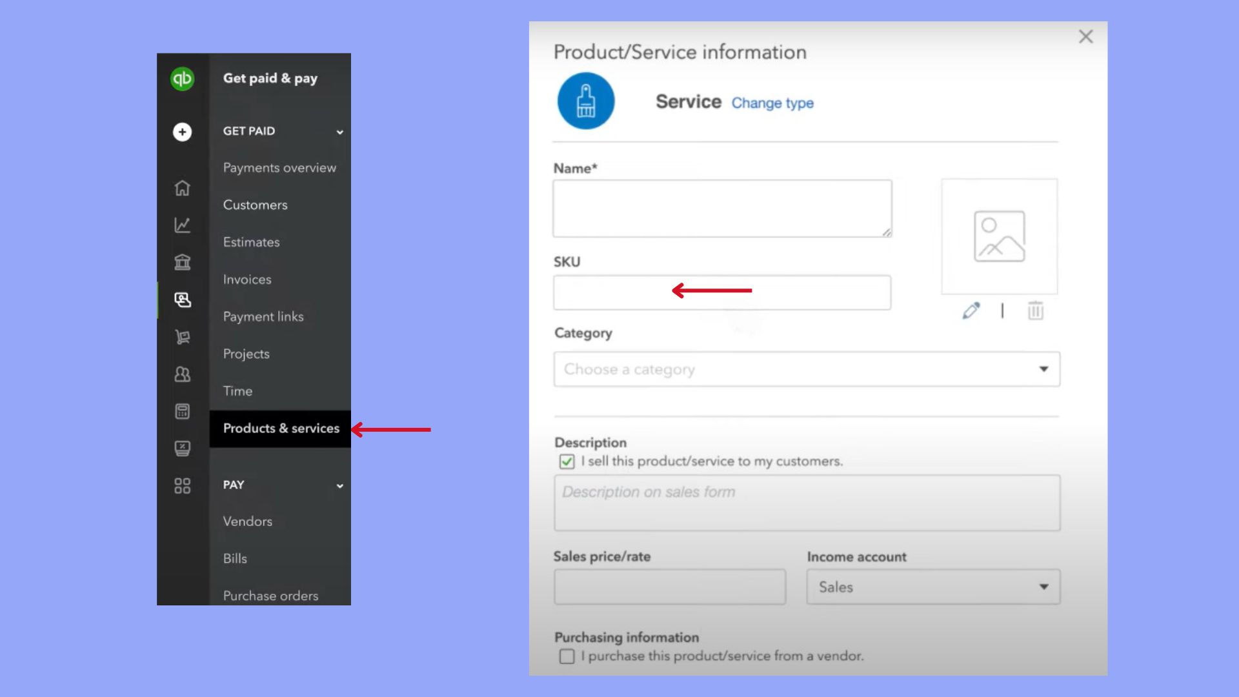The height and width of the screenshot is (697, 1239).
Task: Click the product image placeholder thumbnail
Action: pyautogui.click(x=998, y=236)
